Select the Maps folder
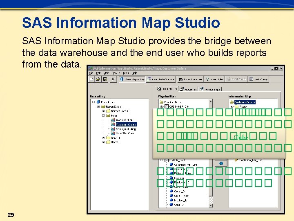 pos(114,115)
